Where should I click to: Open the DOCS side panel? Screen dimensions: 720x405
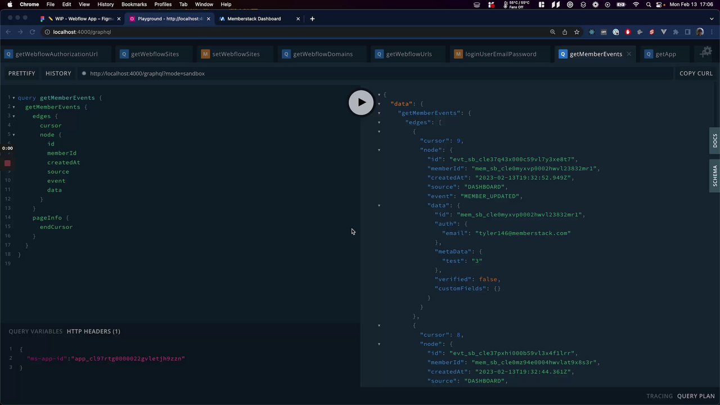pos(715,141)
